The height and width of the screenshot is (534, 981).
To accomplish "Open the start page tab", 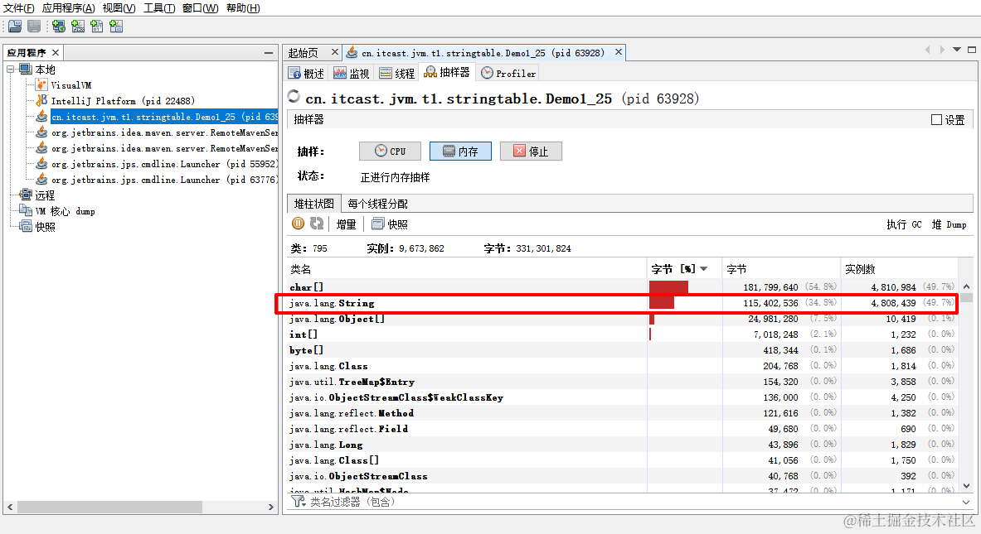I will (x=304, y=52).
